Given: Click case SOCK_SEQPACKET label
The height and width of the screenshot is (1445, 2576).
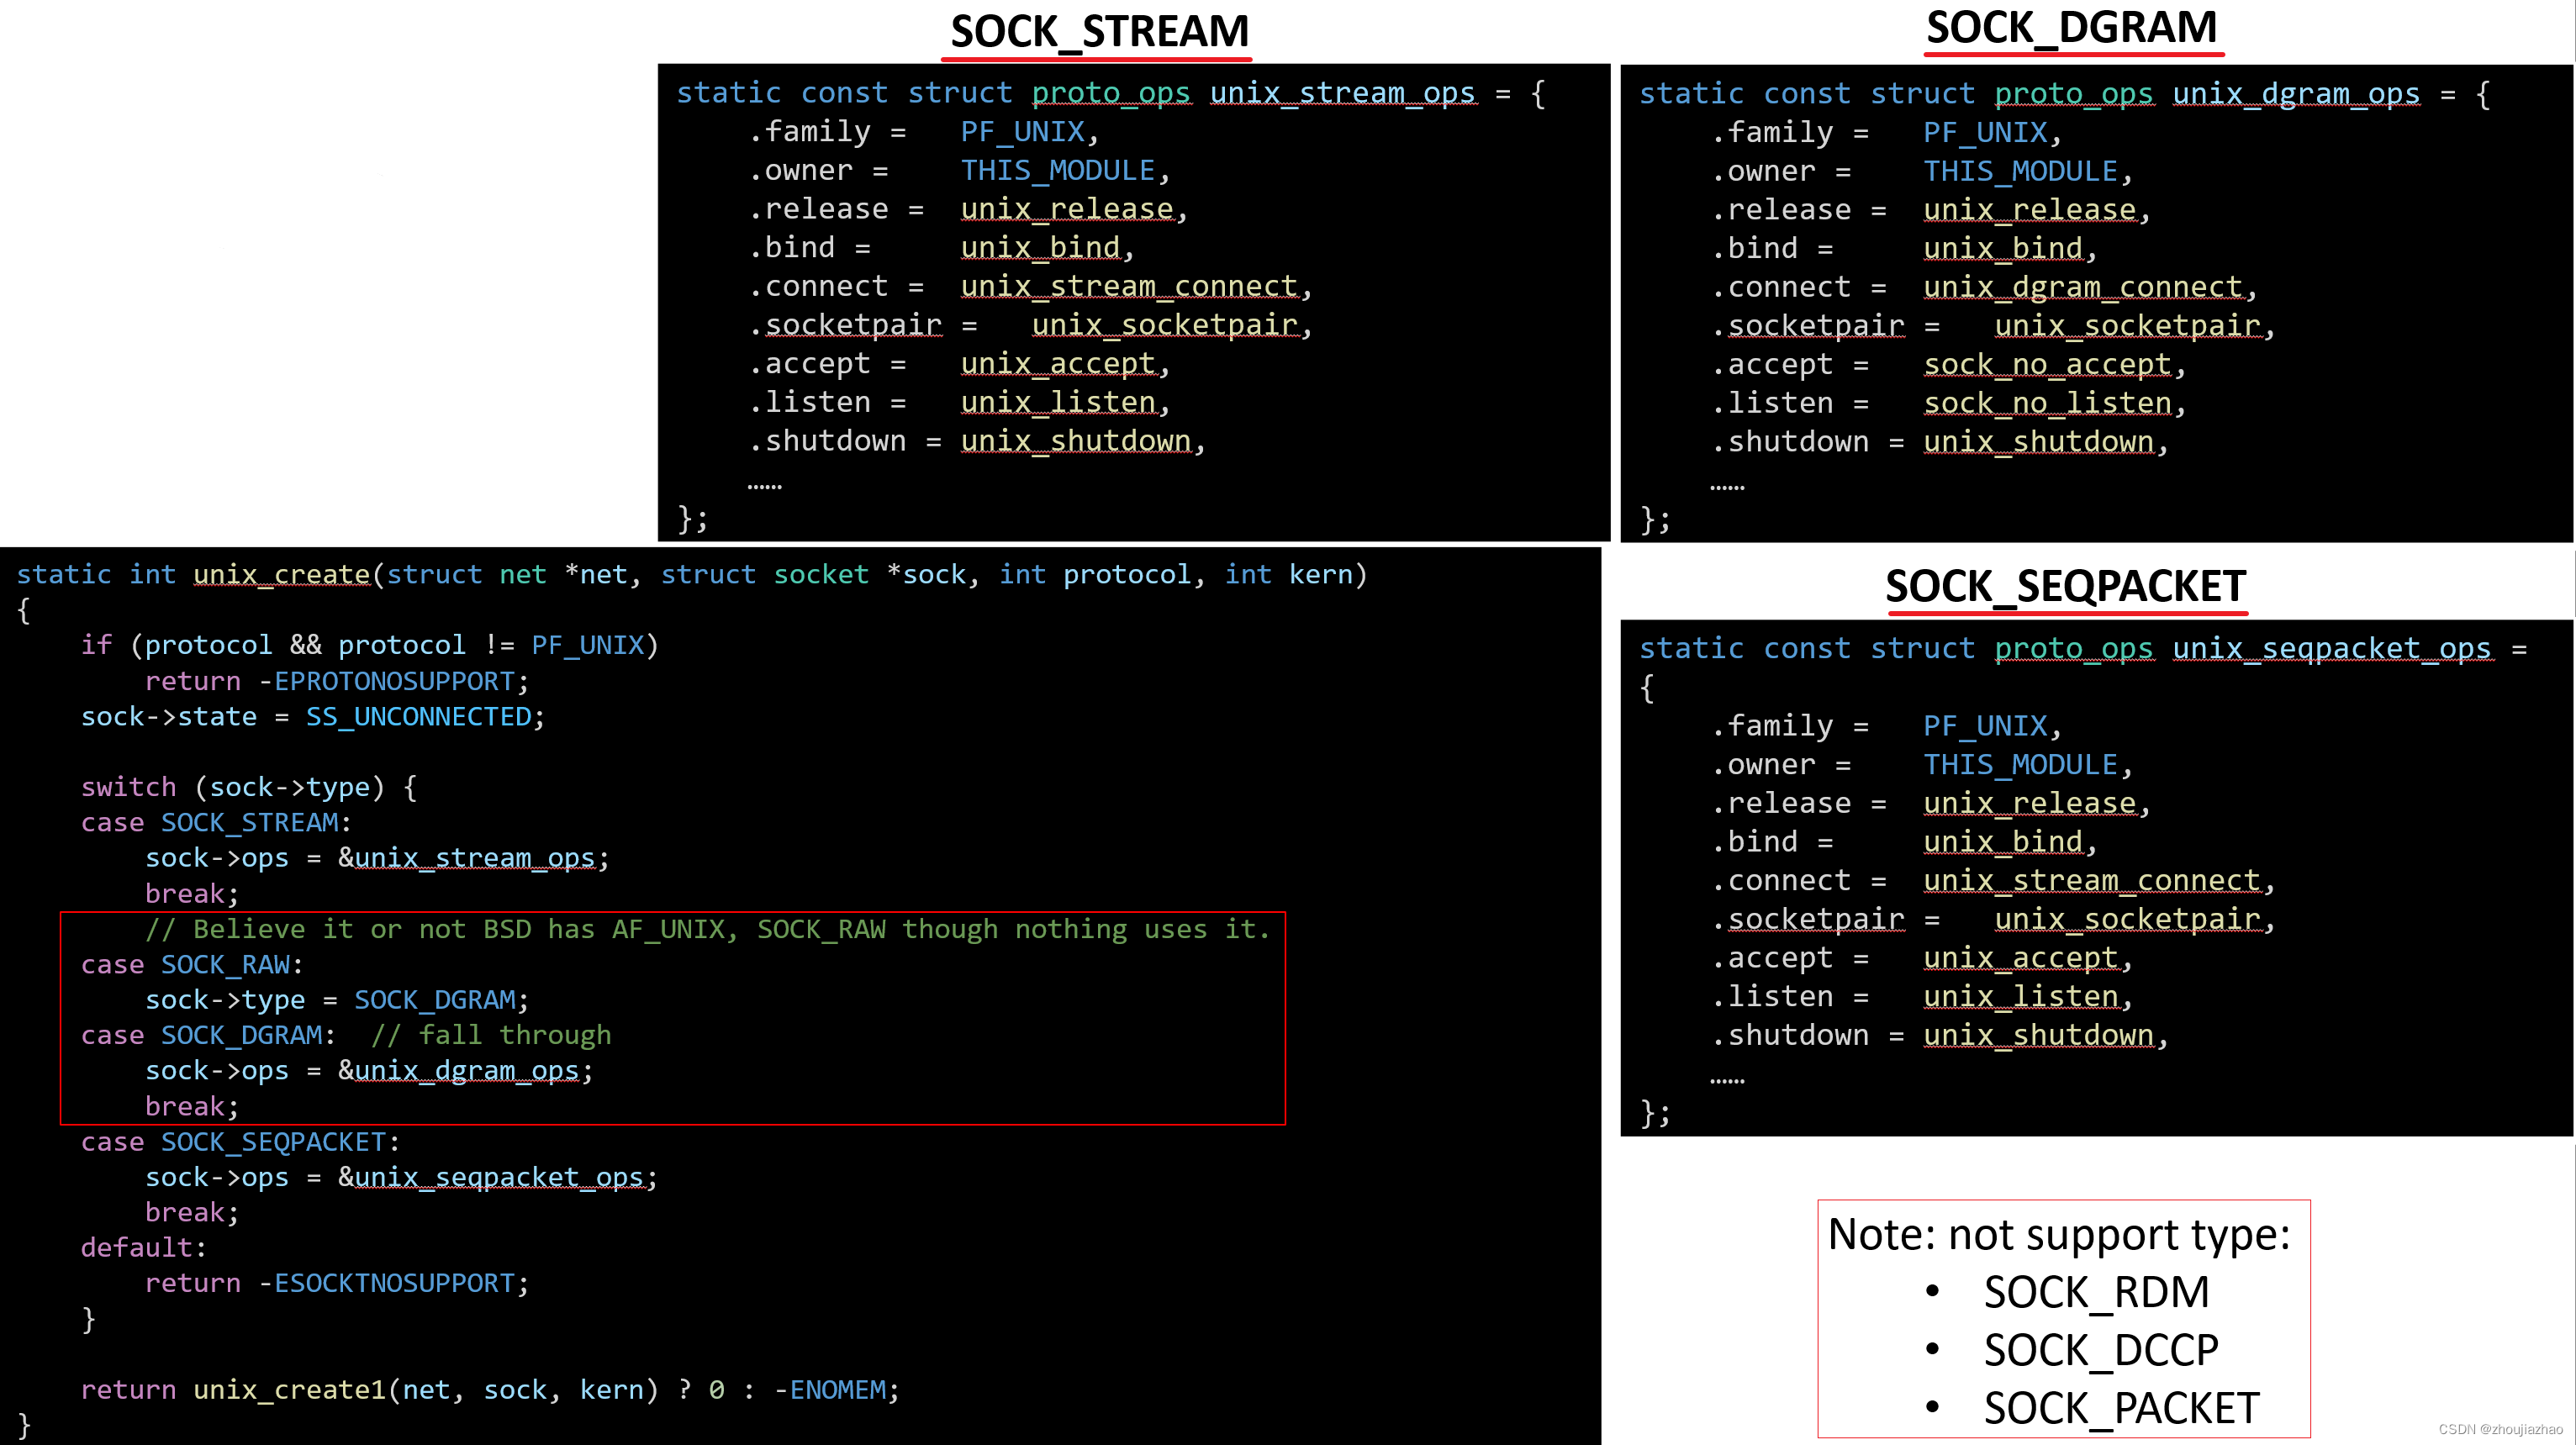Looking at the screenshot, I should pos(240,1142).
